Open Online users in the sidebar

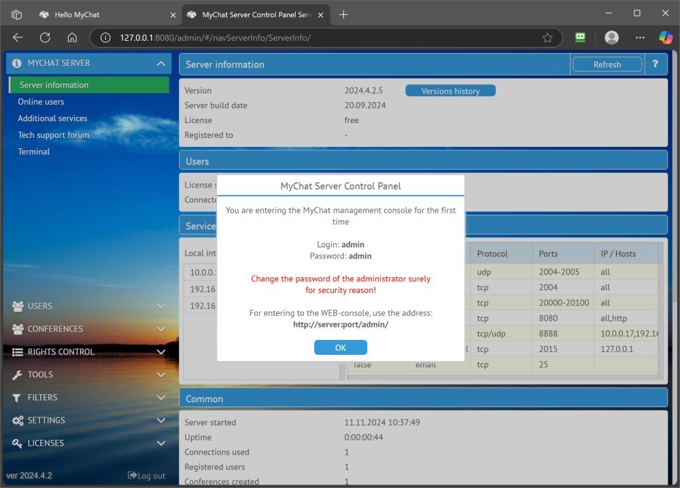[x=41, y=102]
